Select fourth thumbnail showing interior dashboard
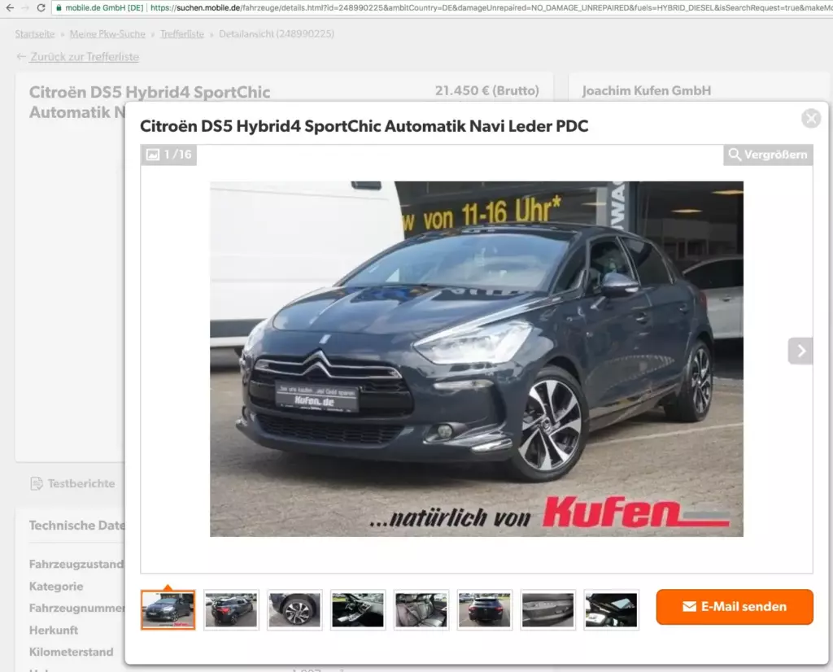The height and width of the screenshot is (672, 833). tap(358, 610)
